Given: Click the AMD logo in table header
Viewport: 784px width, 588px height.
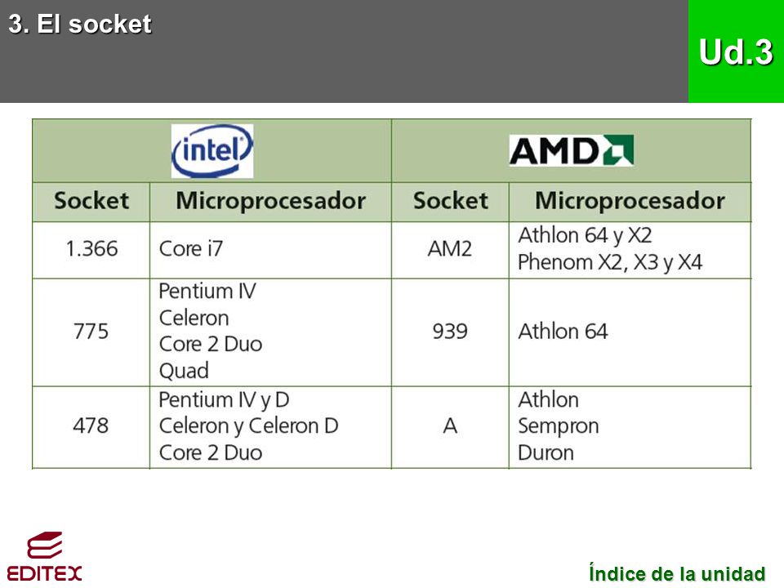Looking at the screenshot, I should 572,150.
